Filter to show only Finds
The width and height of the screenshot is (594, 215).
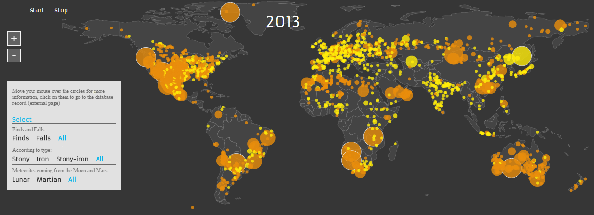click(x=20, y=138)
